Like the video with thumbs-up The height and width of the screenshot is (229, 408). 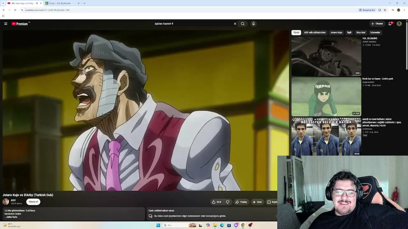click(216, 202)
